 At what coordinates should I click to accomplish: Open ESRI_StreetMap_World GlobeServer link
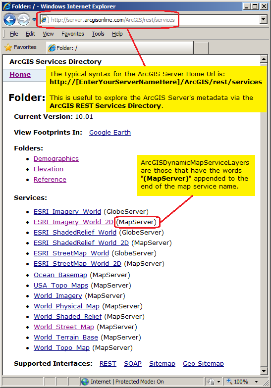click(71, 253)
